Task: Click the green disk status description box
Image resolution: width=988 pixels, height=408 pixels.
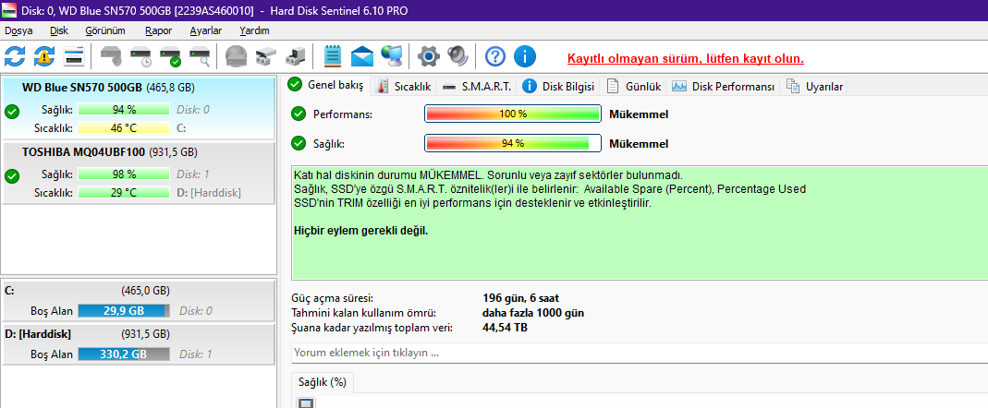Action: (x=640, y=222)
